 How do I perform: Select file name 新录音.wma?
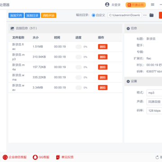coord(18,77)
